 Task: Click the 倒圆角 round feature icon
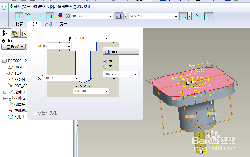click(11, 105)
